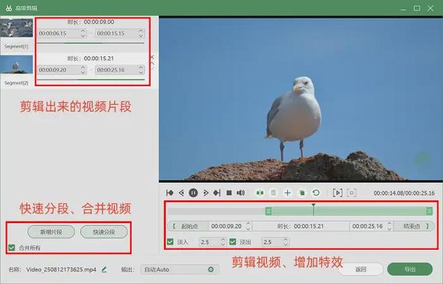Click the stop playback square button

[x=229, y=193]
